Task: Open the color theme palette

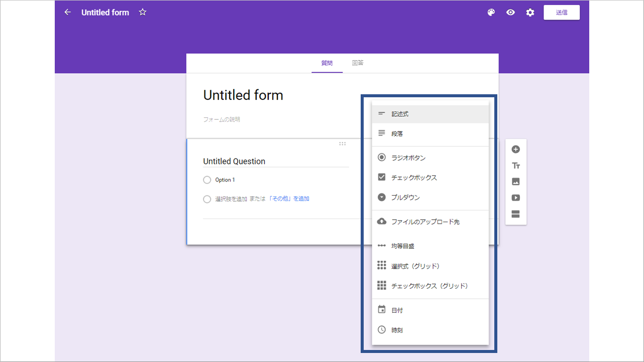Action: pyautogui.click(x=491, y=12)
